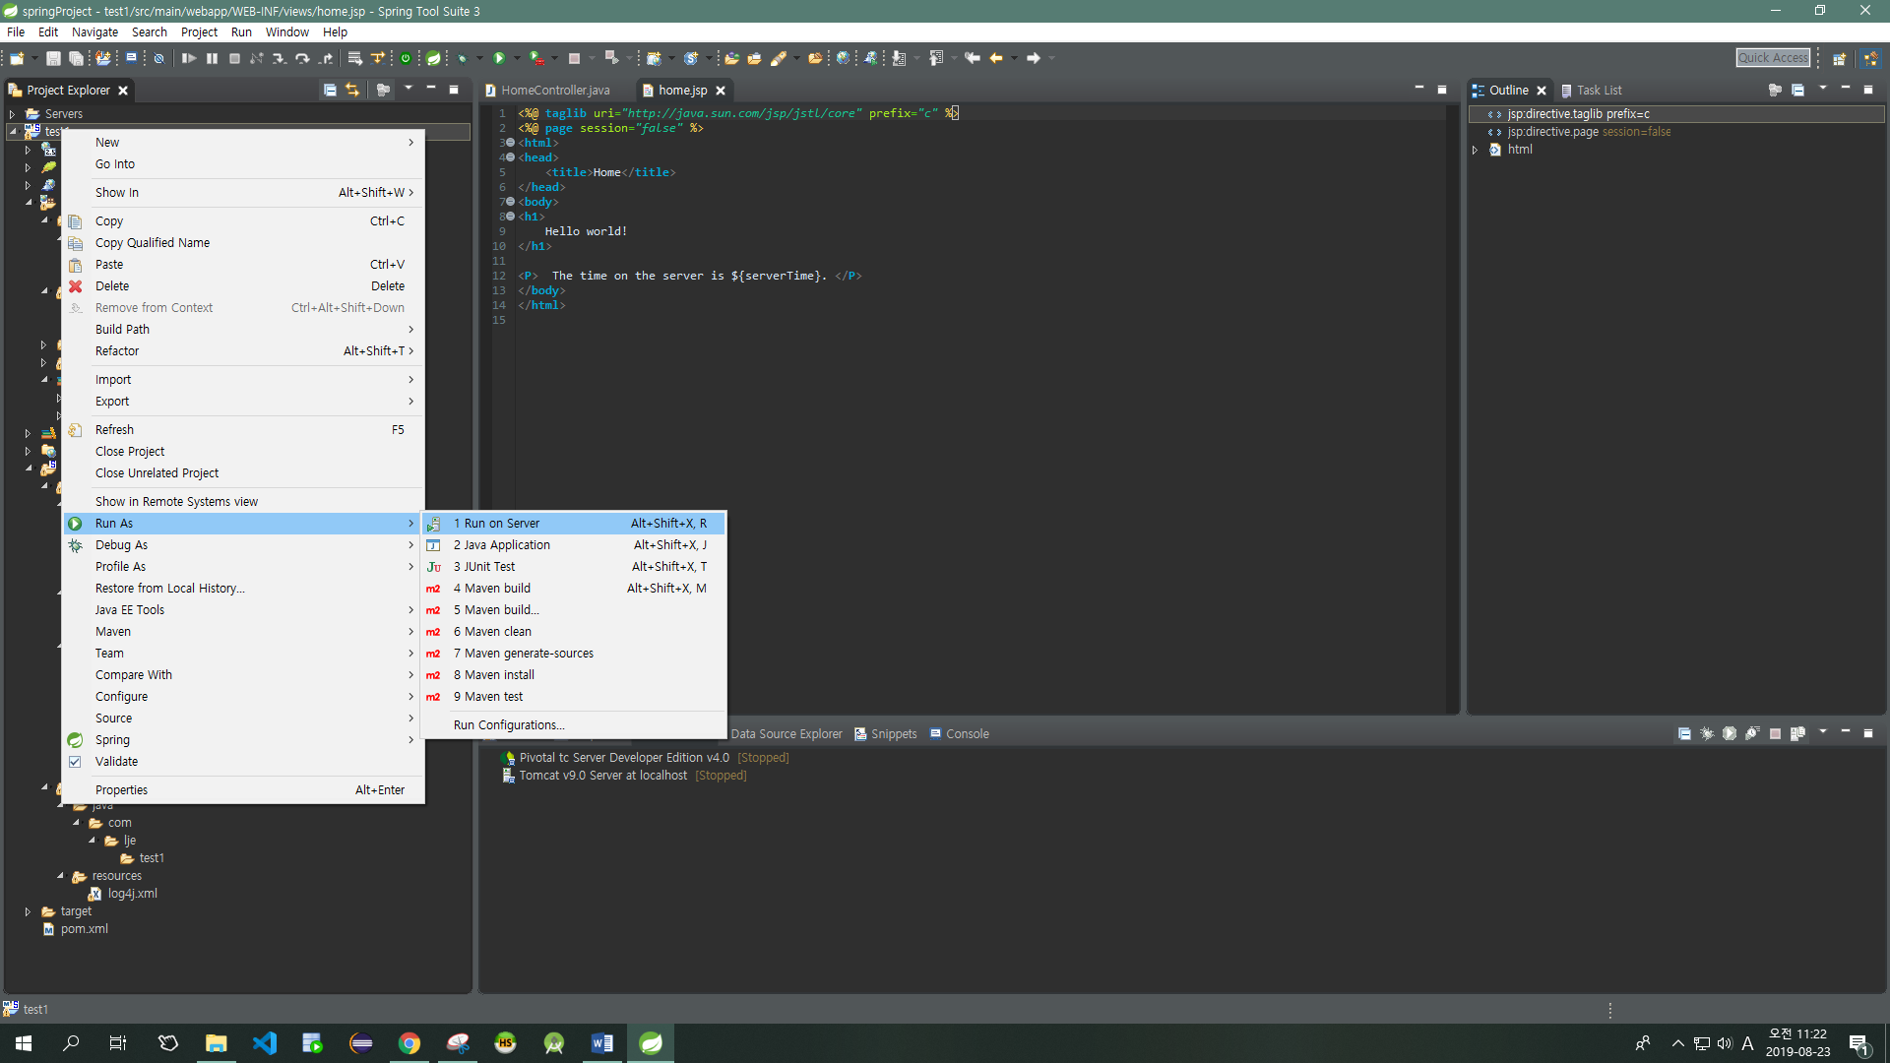The width and height of the screenshot is (1890, 1063).
Task: Click Open Perspective icon near Quick Access
Action: 1838,59
